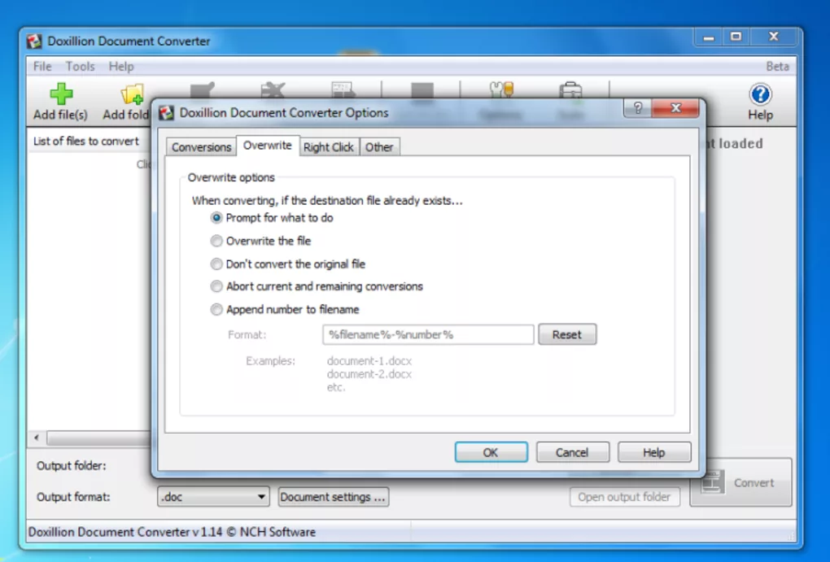Open Help with the blue question mark icon
Screen dimensions: 830x562
tap(760, 94)
